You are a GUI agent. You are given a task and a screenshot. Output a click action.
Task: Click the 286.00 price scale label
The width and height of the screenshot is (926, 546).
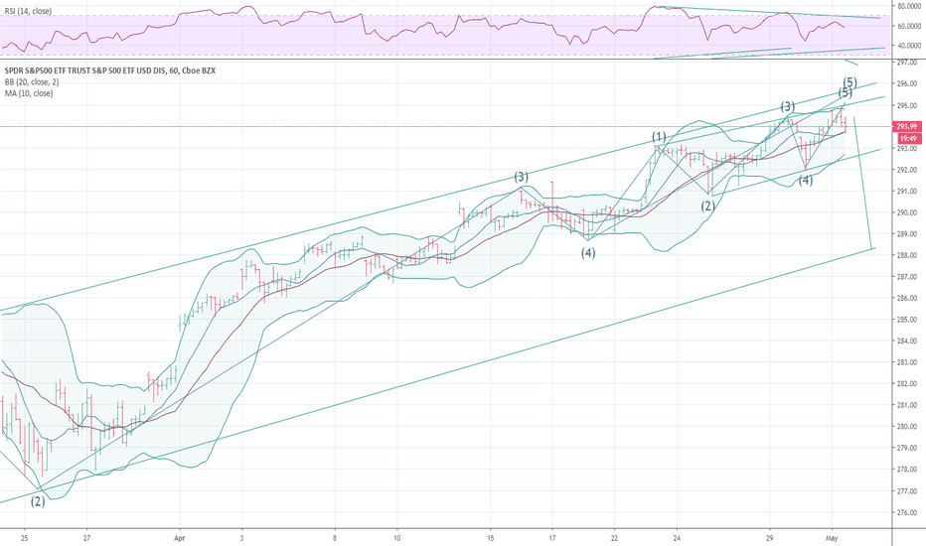(906, 298)
